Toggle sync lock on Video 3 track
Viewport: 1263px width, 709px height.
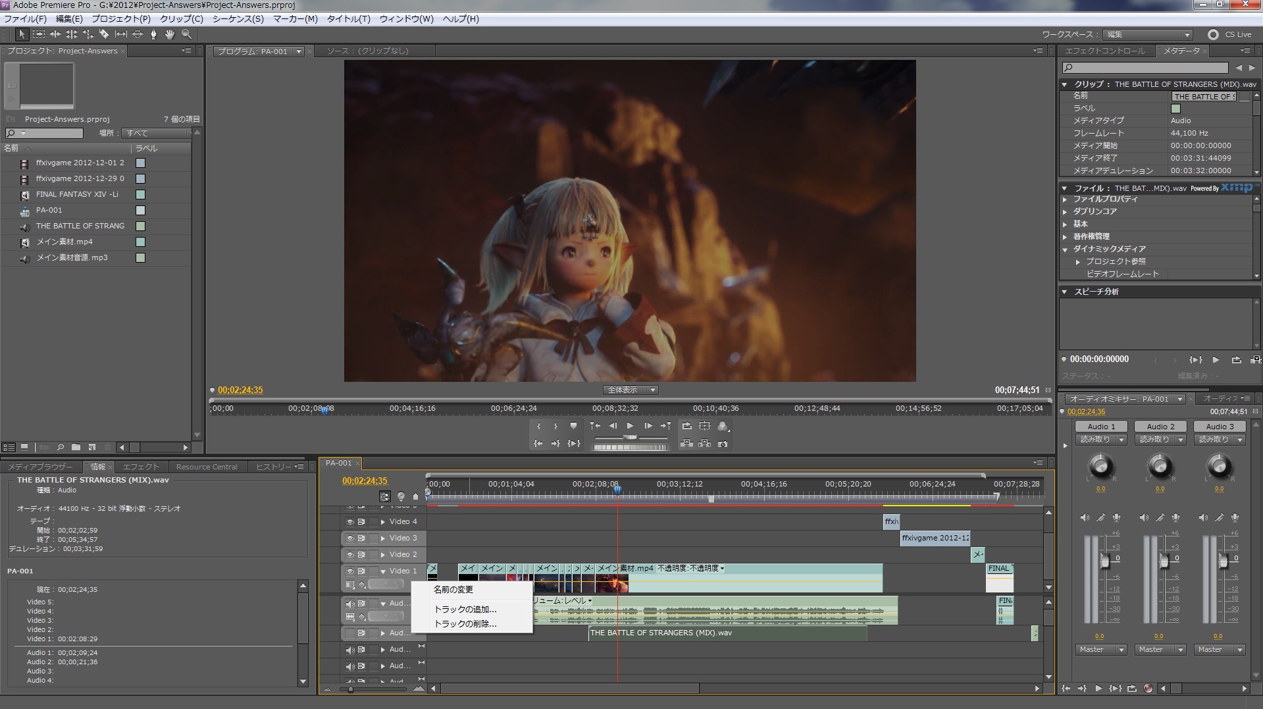pos(361,538)
